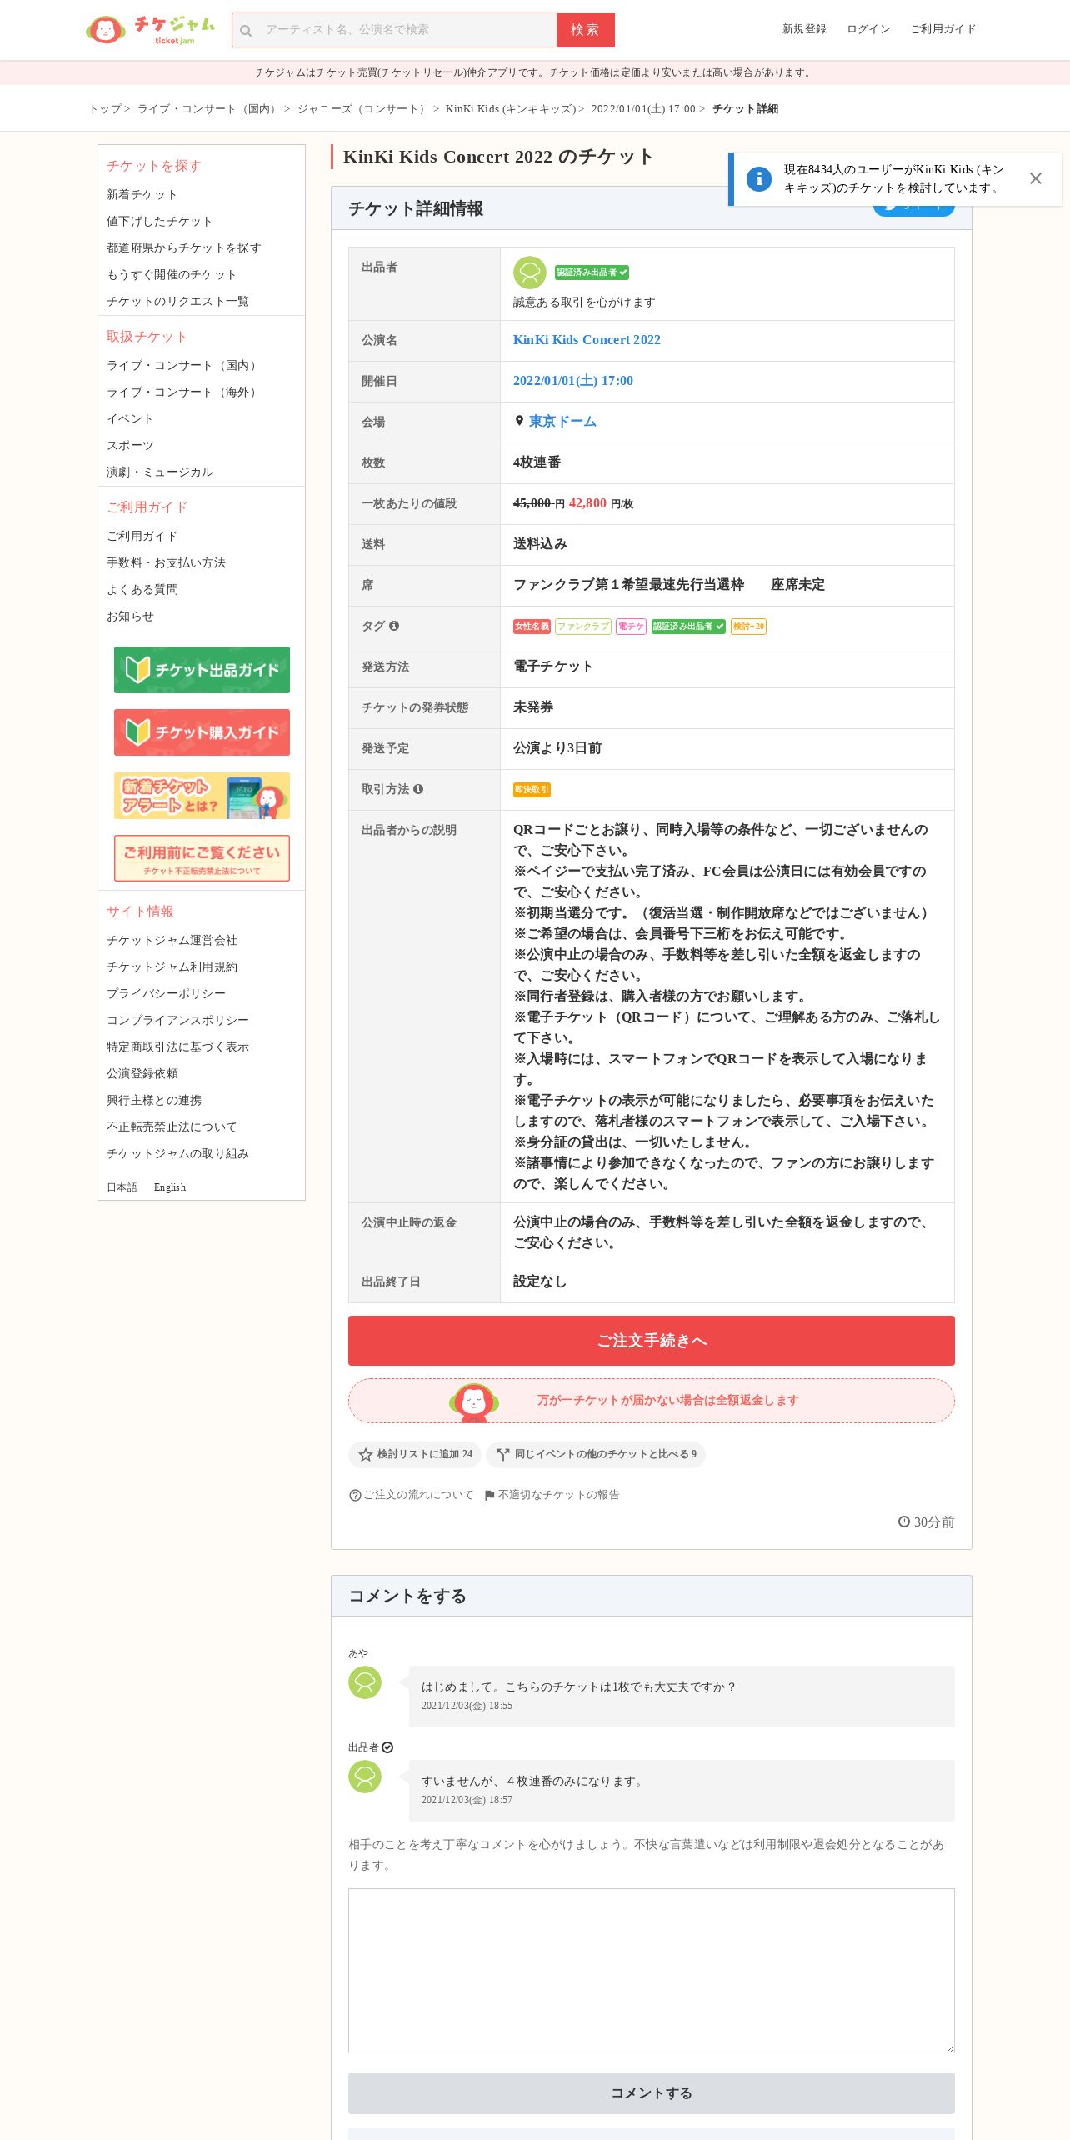1070x2140 pixels.
Task: Click the blue info circle in notification
Action: click(759, 178)
